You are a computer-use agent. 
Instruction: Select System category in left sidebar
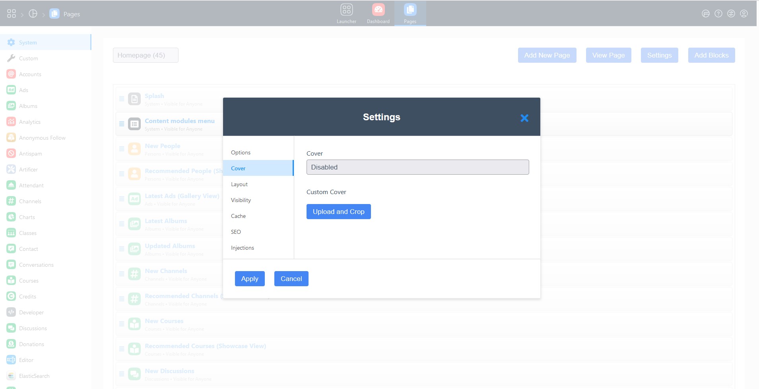click(x=28, y=42)
